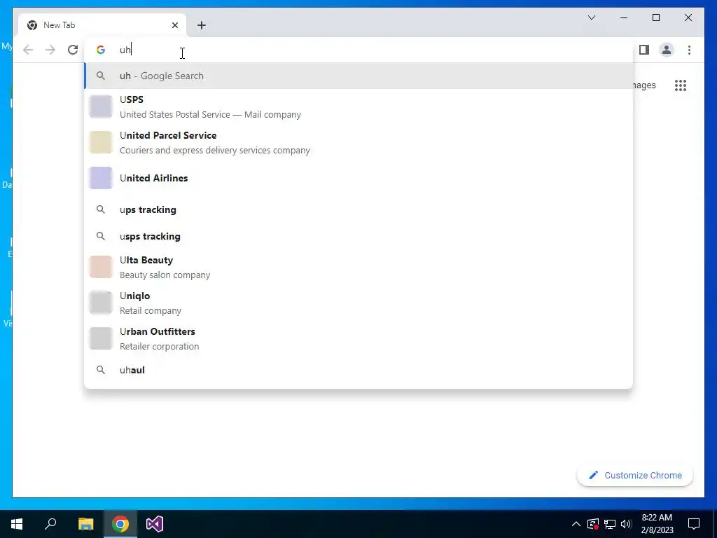Click magnifier icon beside 'uh - Google Search'
Image resolution: width=717 pixels, height=538 pixels.
click(101, 76)
